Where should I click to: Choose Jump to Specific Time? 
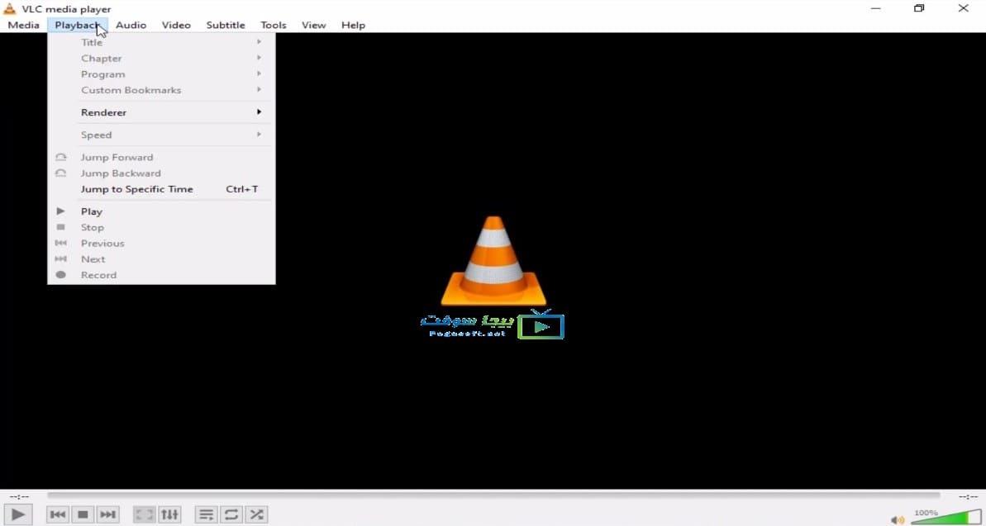tap(161, 189)
